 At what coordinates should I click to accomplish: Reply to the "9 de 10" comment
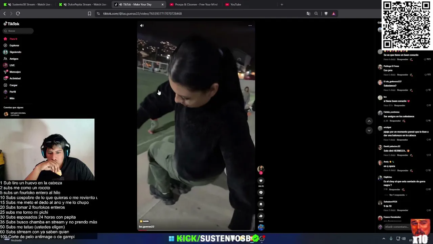click(403, 210)
